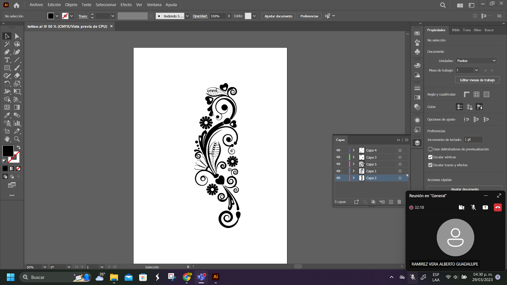Enable Usar delimitadores de previsualización checkbox

pyautogui.click(x=430, y=149)
